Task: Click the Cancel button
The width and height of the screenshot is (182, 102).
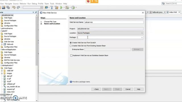Action: point(128,89)
